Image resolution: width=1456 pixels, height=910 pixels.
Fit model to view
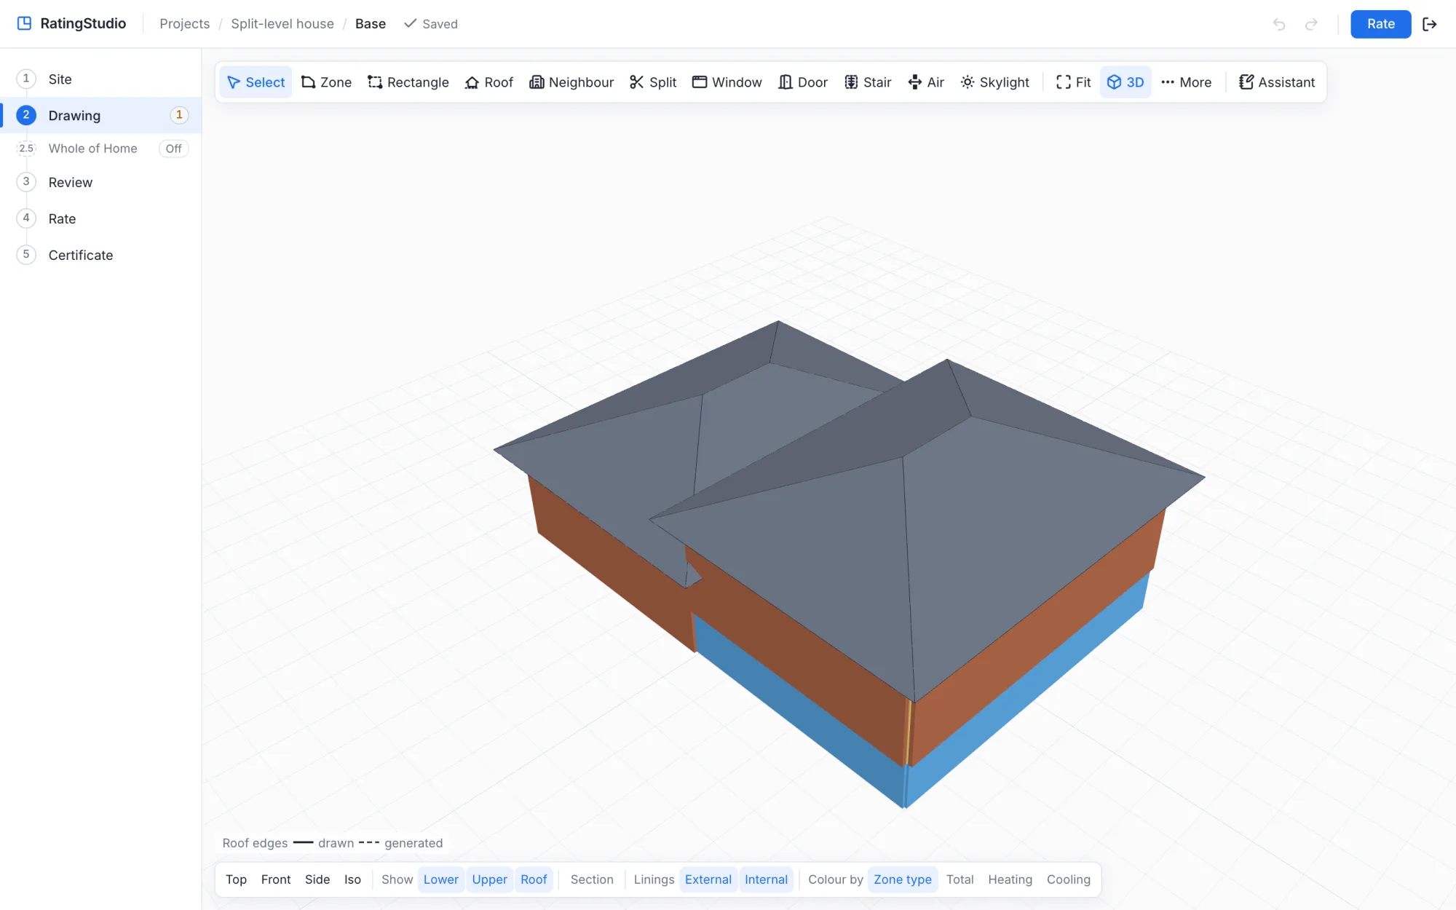[1074, 82]
